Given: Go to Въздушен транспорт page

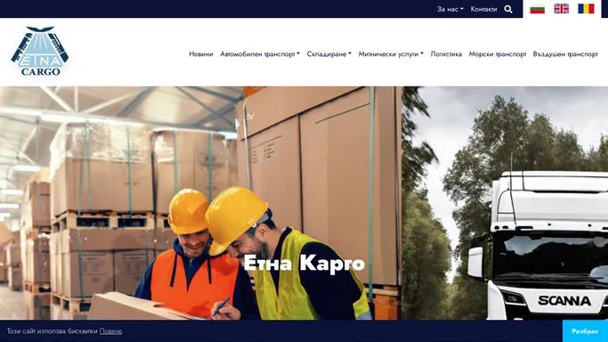Looking at the screenshot, I should click(565, 54).
